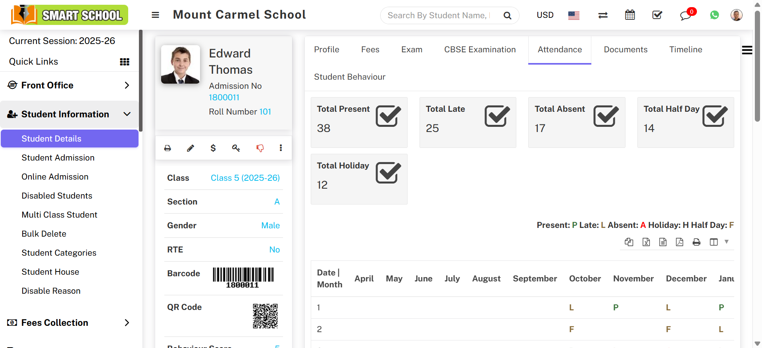Viewport: 762px width, 348px height.
Task: Open Student Admission in sidebar
Action: pyautogui.click(x=58, y=158)
